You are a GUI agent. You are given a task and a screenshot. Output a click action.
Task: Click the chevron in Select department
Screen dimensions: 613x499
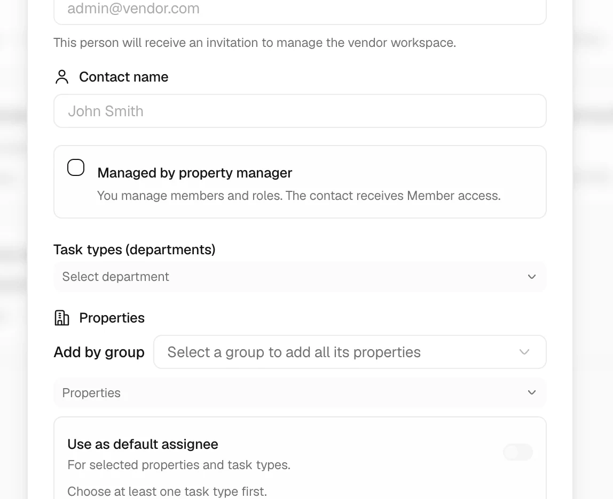[x=532, y=277]
